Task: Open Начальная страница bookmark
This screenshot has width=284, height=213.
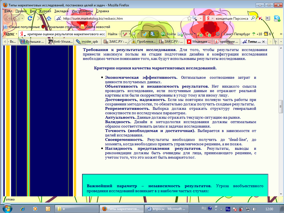Action: coord(60,27)
